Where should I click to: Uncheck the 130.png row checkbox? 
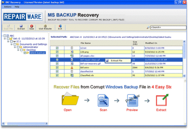click(57, 52)
